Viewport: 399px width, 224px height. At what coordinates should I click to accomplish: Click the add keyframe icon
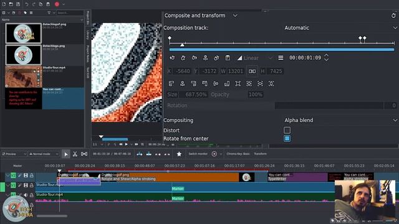click(183, 58)
